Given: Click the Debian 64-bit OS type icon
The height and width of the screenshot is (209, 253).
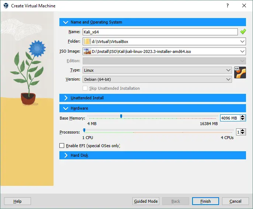Looking at the screenshot, I should [240, 72].
